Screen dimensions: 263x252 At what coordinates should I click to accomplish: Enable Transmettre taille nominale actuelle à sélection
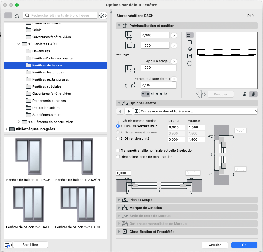[x=118, y=150]
